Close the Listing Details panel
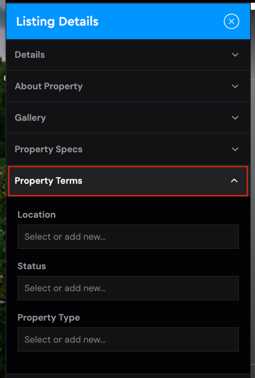This screenshot has width=255, height=378. coord(231,21)
